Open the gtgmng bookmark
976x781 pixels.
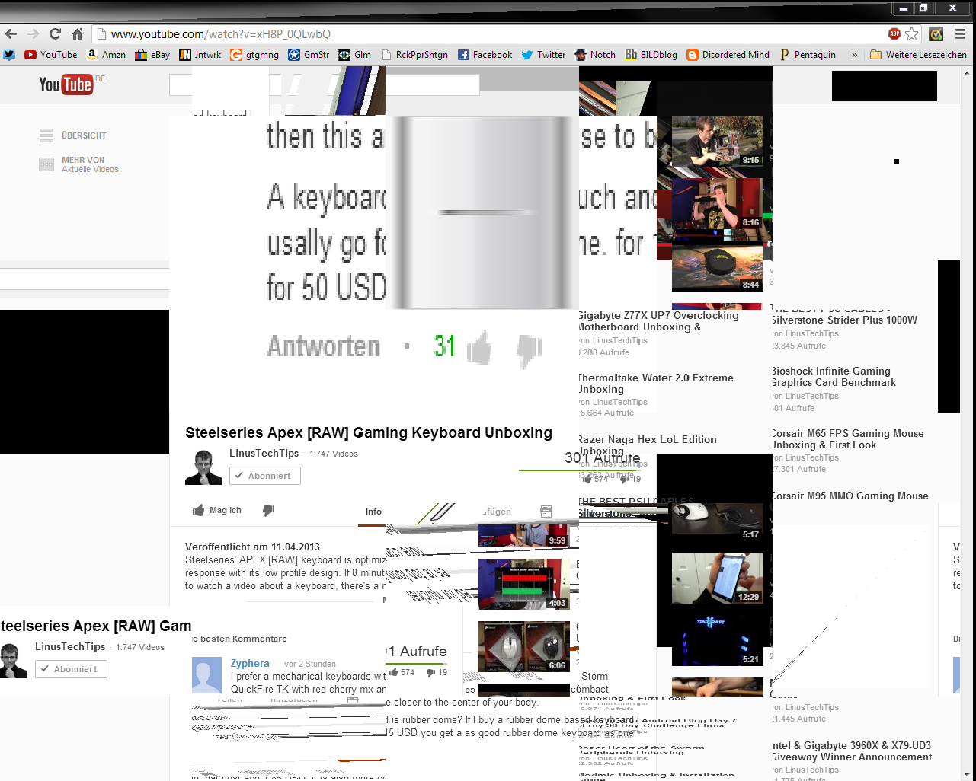coord(254,55)
